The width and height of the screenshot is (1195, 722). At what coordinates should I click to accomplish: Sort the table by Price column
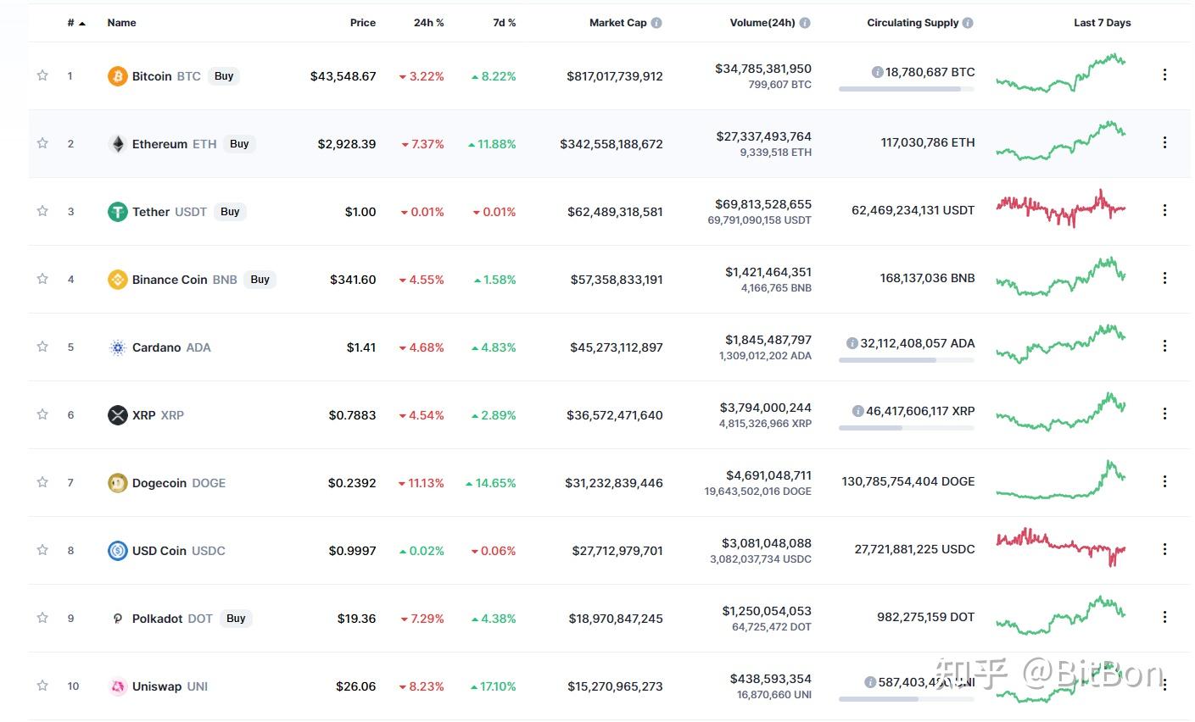[362, 23]
